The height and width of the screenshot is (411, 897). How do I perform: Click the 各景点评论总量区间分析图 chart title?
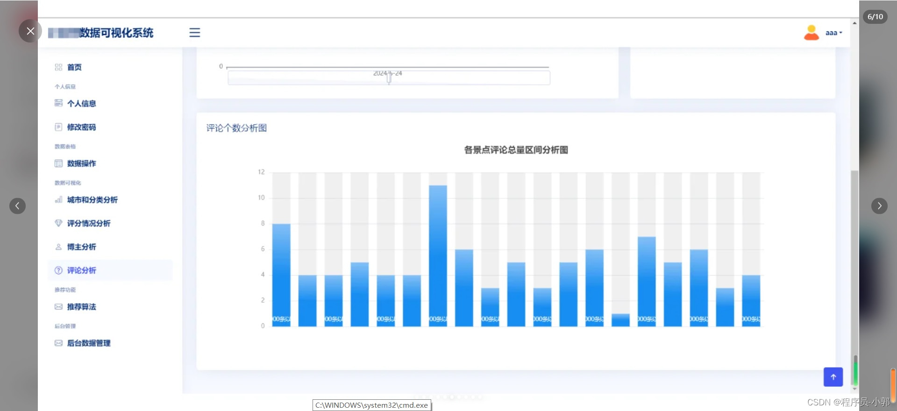(516, 150)
